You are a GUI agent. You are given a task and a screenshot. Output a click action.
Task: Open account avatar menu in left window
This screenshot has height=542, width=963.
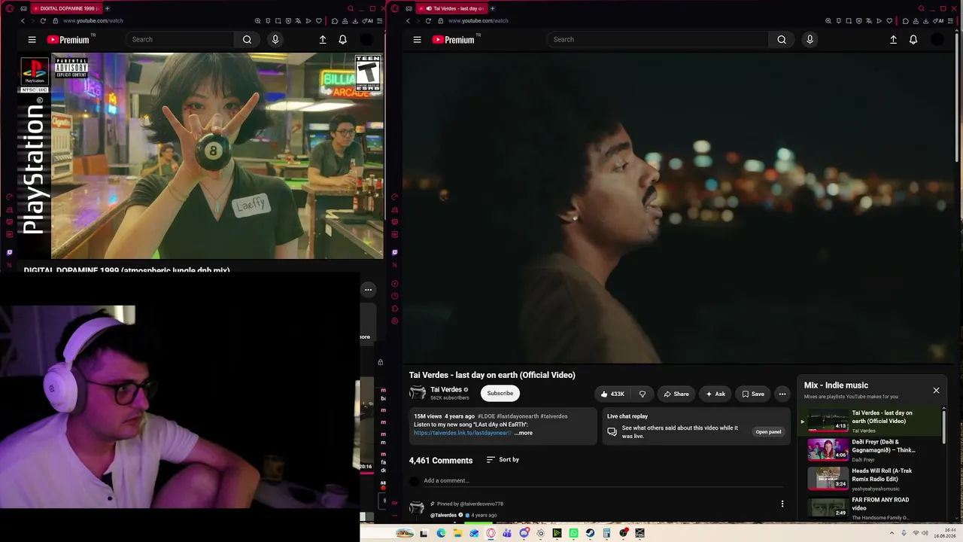pyautogui.click(x=366, y=39)
